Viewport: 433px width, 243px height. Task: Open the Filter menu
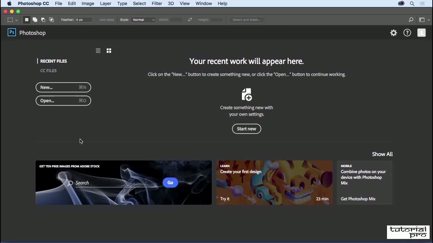157,3
